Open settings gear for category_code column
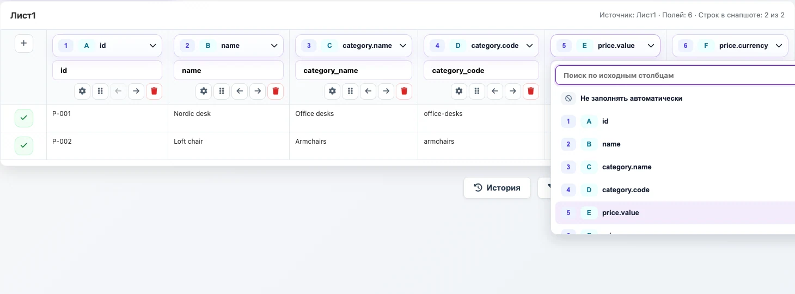The width and height of the screenshot is (795, 294). click(x=459, y=91)
